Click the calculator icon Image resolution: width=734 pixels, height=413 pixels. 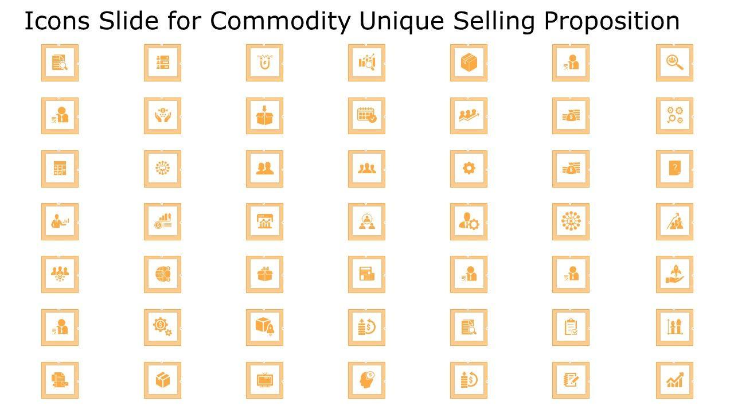coord(60,169)
